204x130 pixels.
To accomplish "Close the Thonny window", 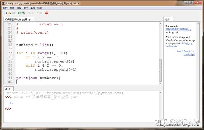I will (198, 3).
